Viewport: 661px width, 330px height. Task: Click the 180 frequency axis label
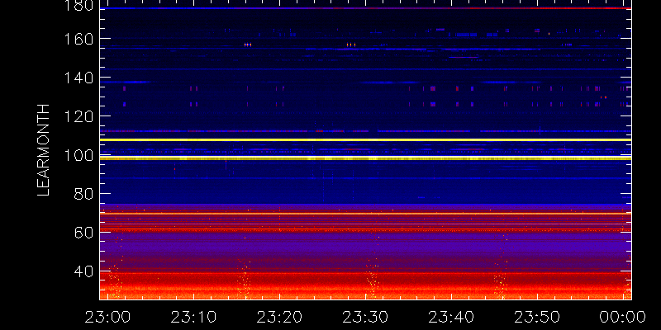[x=79, y=6]
